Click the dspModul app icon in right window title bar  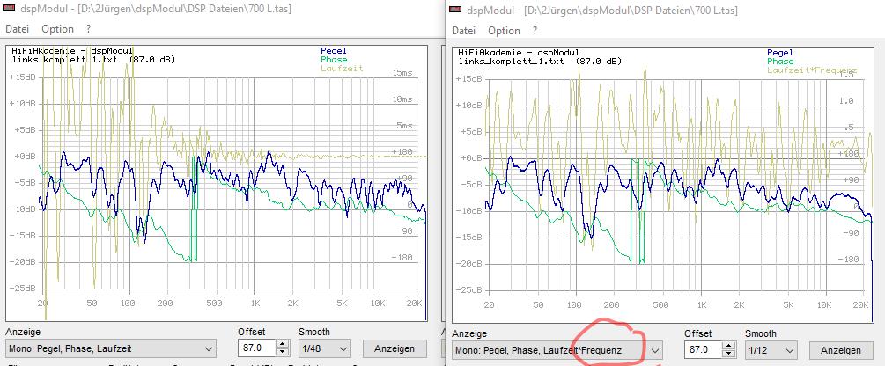click(x=455, y=10)
